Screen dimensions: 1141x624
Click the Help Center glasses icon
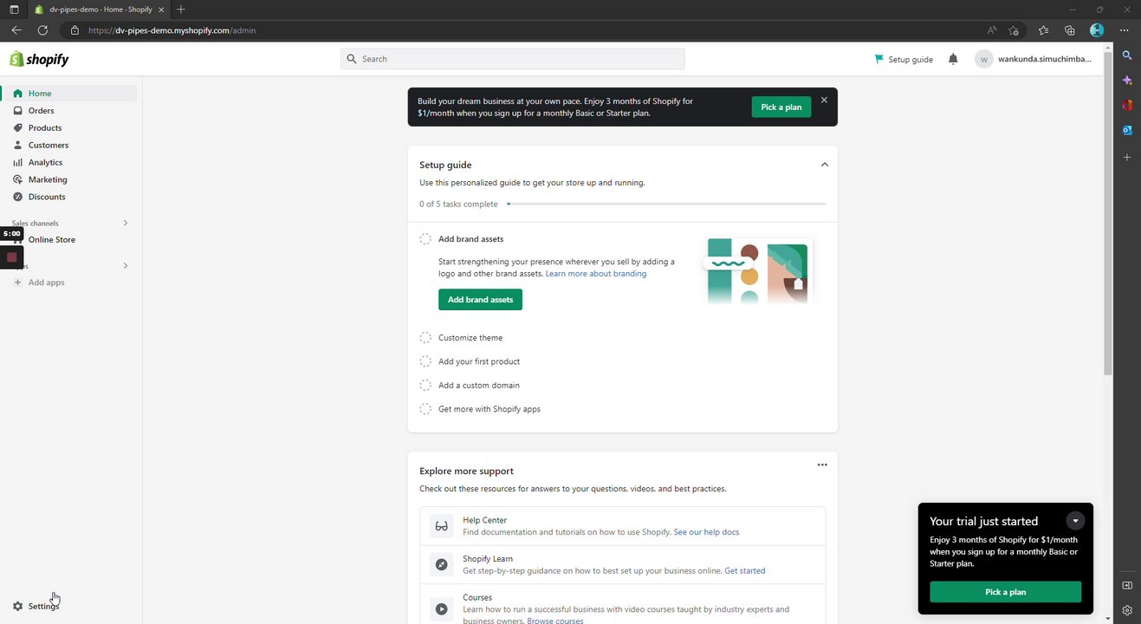(442, 526)
